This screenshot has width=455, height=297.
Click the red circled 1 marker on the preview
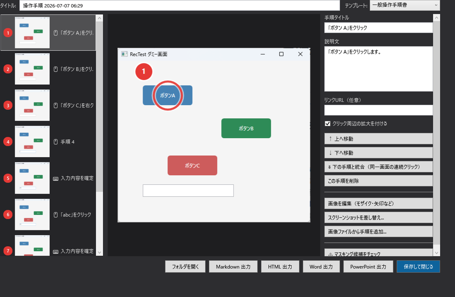[144, 71]
